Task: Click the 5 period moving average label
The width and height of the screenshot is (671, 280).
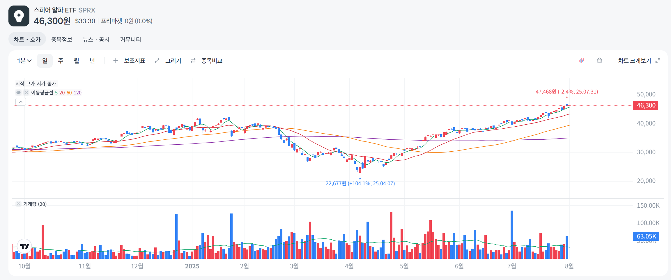Action: pyautogui.click(x=56, y=93)
